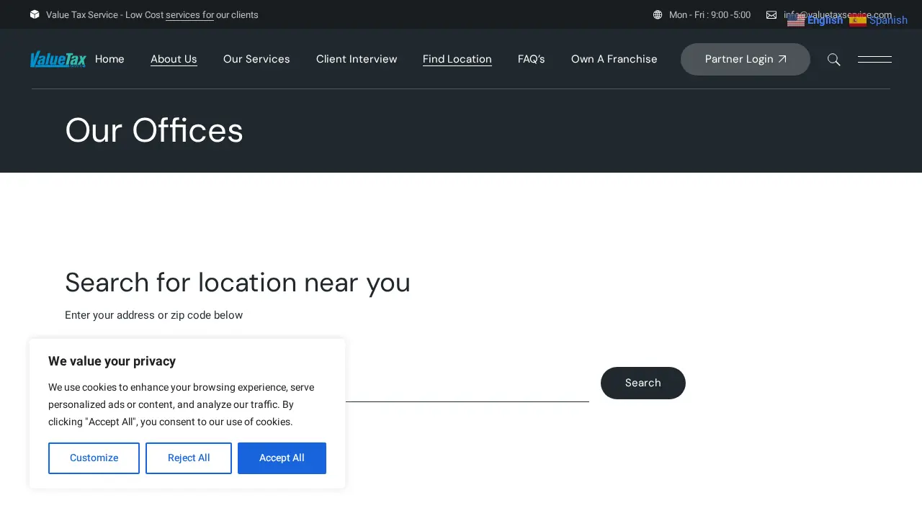Click the box icon beside Value Tax Service

click(35, 14)
